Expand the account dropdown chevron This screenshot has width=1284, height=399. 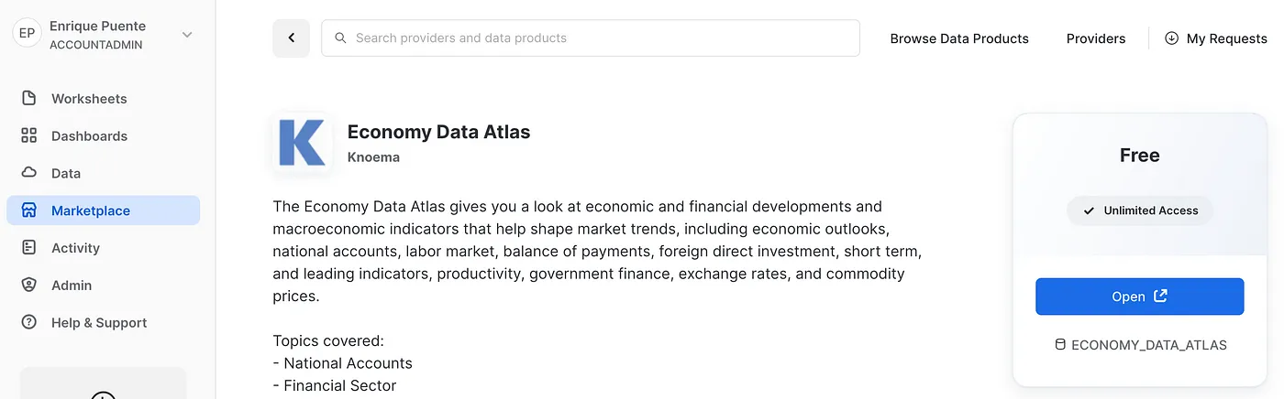click(187, 35)
